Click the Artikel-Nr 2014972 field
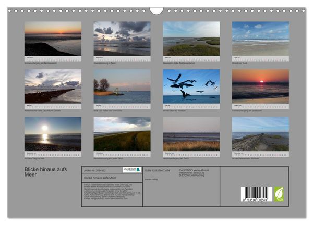The height and width of the screenshot is (225, 313). [x=95, y=171]
